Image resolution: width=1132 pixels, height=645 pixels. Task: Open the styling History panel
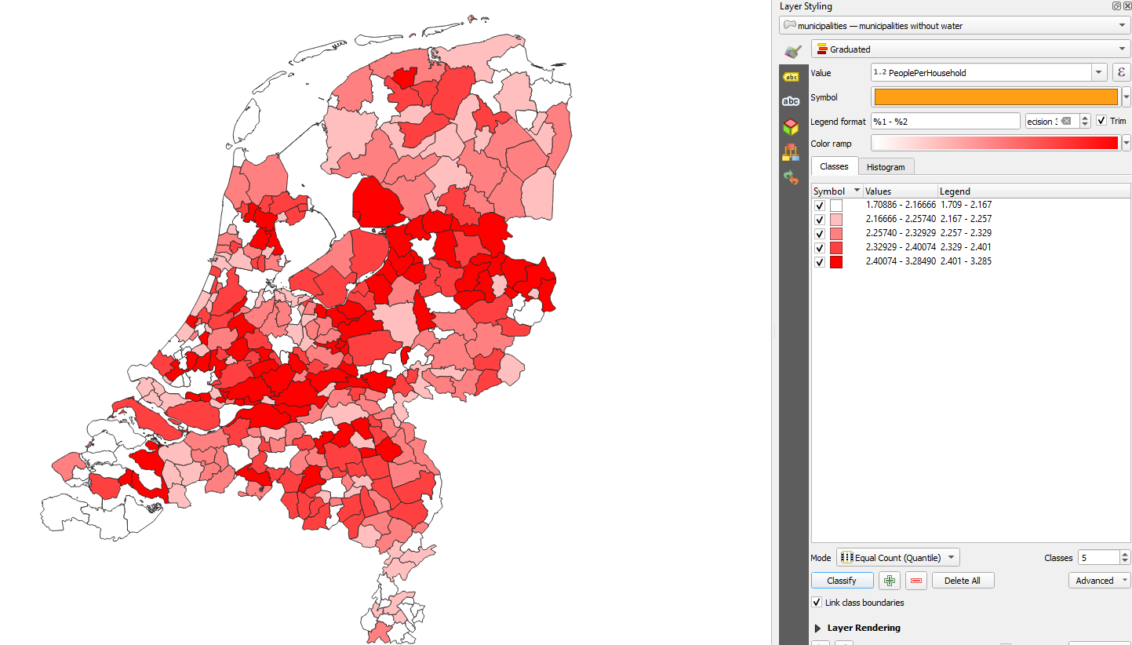[x=791, y=177]
